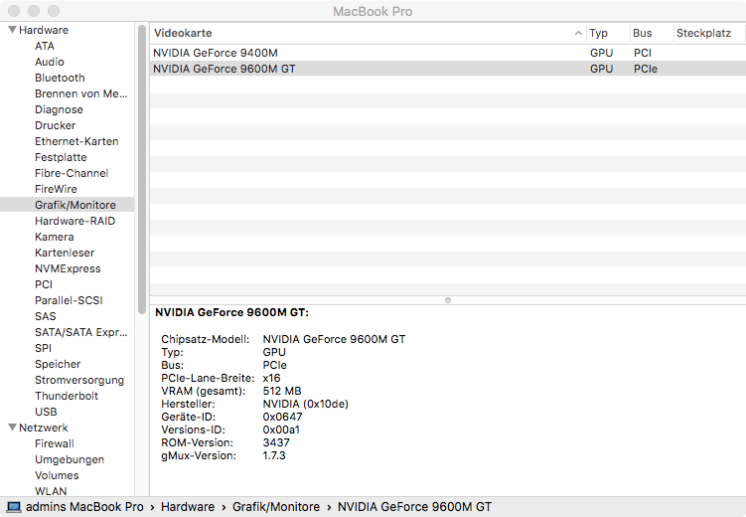Click the bold NVIDIA GeForce 9600M GT heading
This screenshot has height=517, width=746.
pos(231,312)
